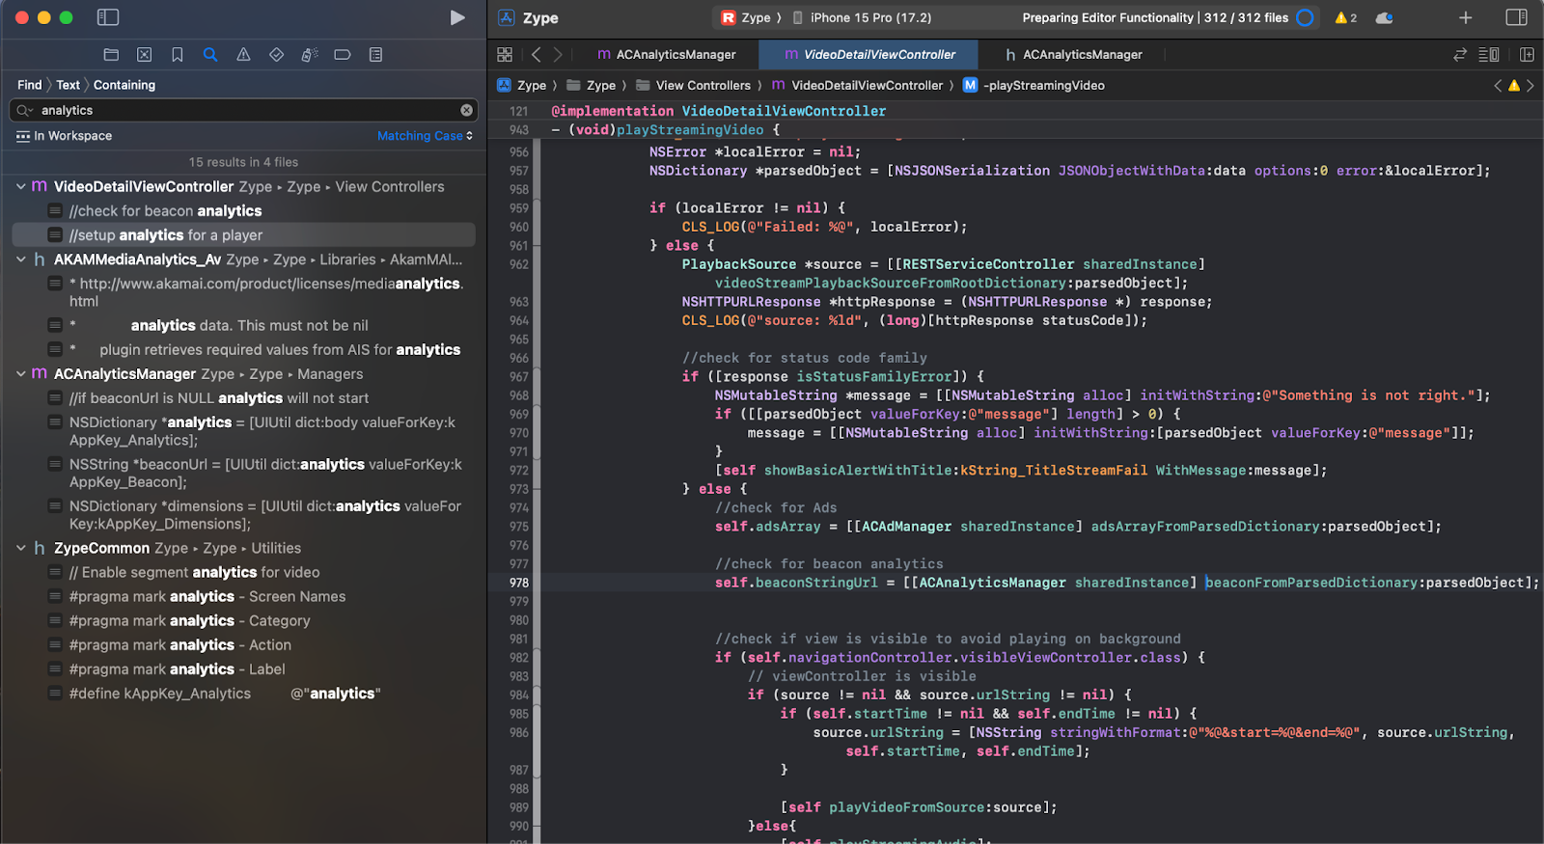Click the plus Library button
The height and width of the screenshot is (844, 1544).
coord(1465,17)
